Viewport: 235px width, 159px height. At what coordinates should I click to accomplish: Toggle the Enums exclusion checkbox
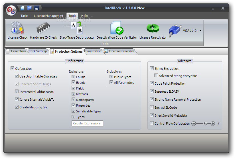click(74, 77)
